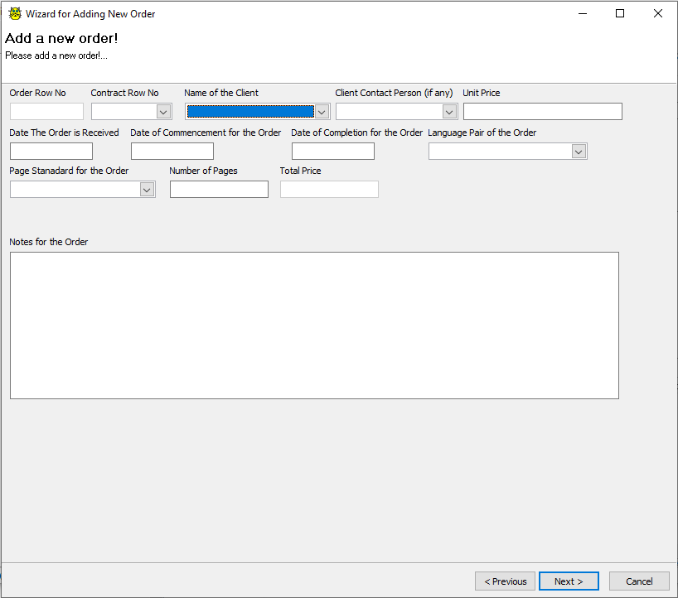Close the Wizard for Adding New Order window
The image size is (678, 598).
tap(658, 13)
